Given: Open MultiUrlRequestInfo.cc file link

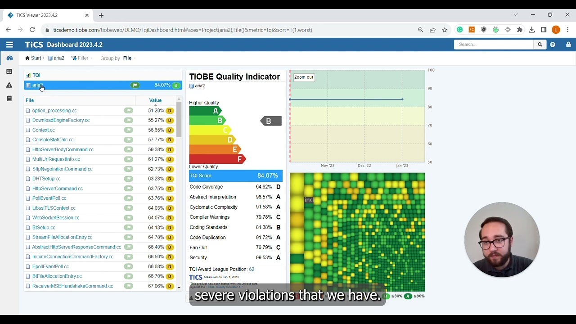Looking at the screenshot, I should click(x=56, y=159).
